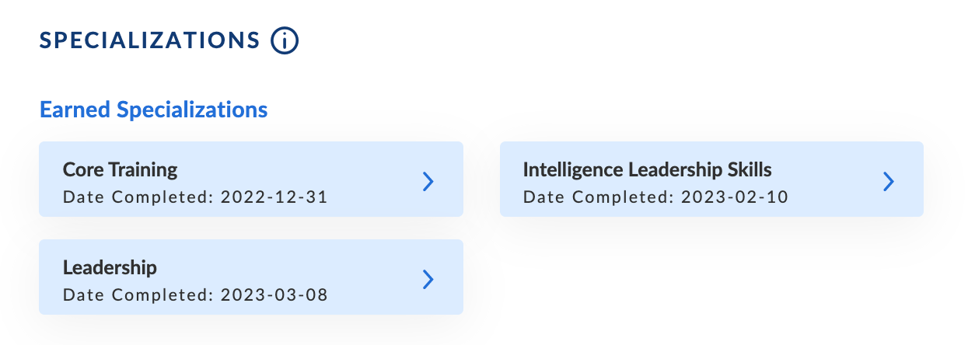Click the SPECIALIZATIONS section heading text
The height and width of the screenshot is (345, 975).
149,41
